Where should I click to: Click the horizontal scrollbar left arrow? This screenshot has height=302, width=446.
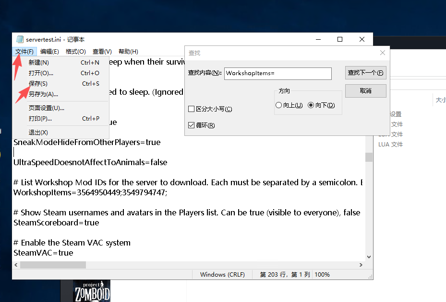click(x=16, y=265)
